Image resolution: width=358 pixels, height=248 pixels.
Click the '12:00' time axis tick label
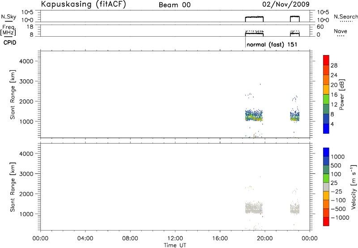click(x=175, y=239)
